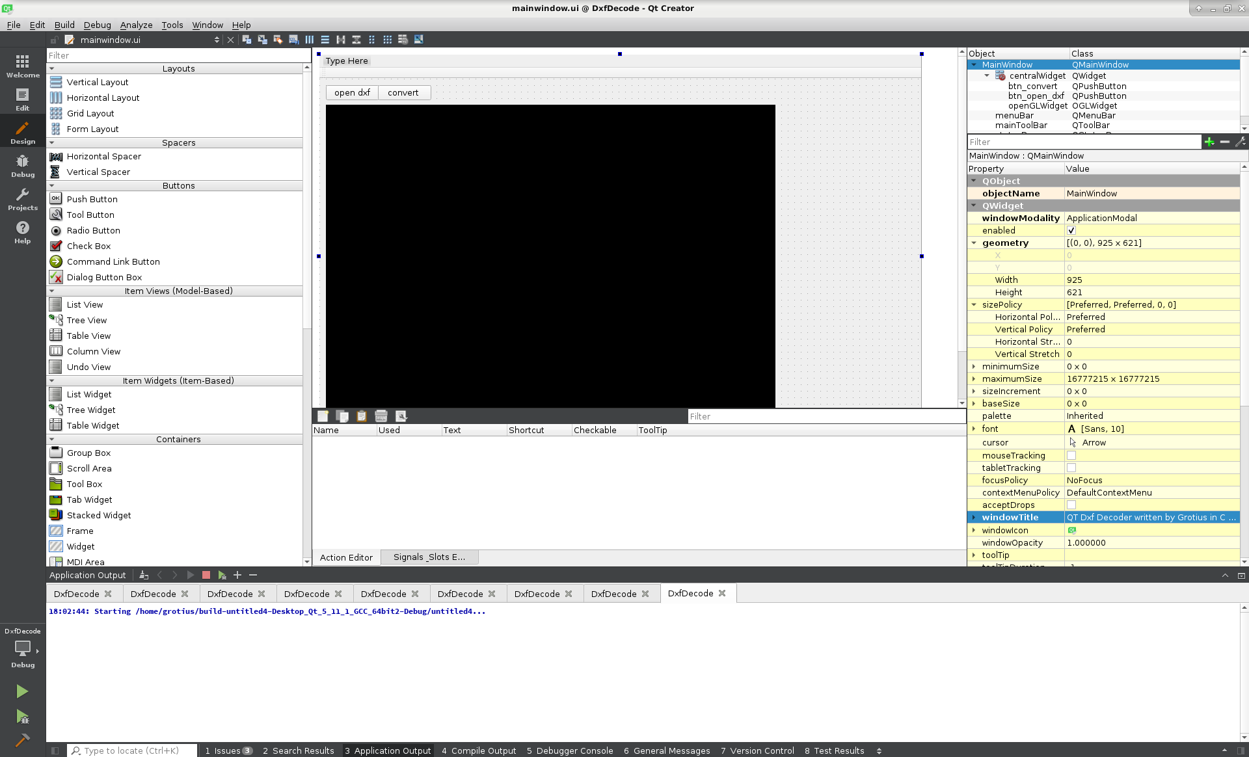Open Debug mode in the sidebar

pos(23,165)
